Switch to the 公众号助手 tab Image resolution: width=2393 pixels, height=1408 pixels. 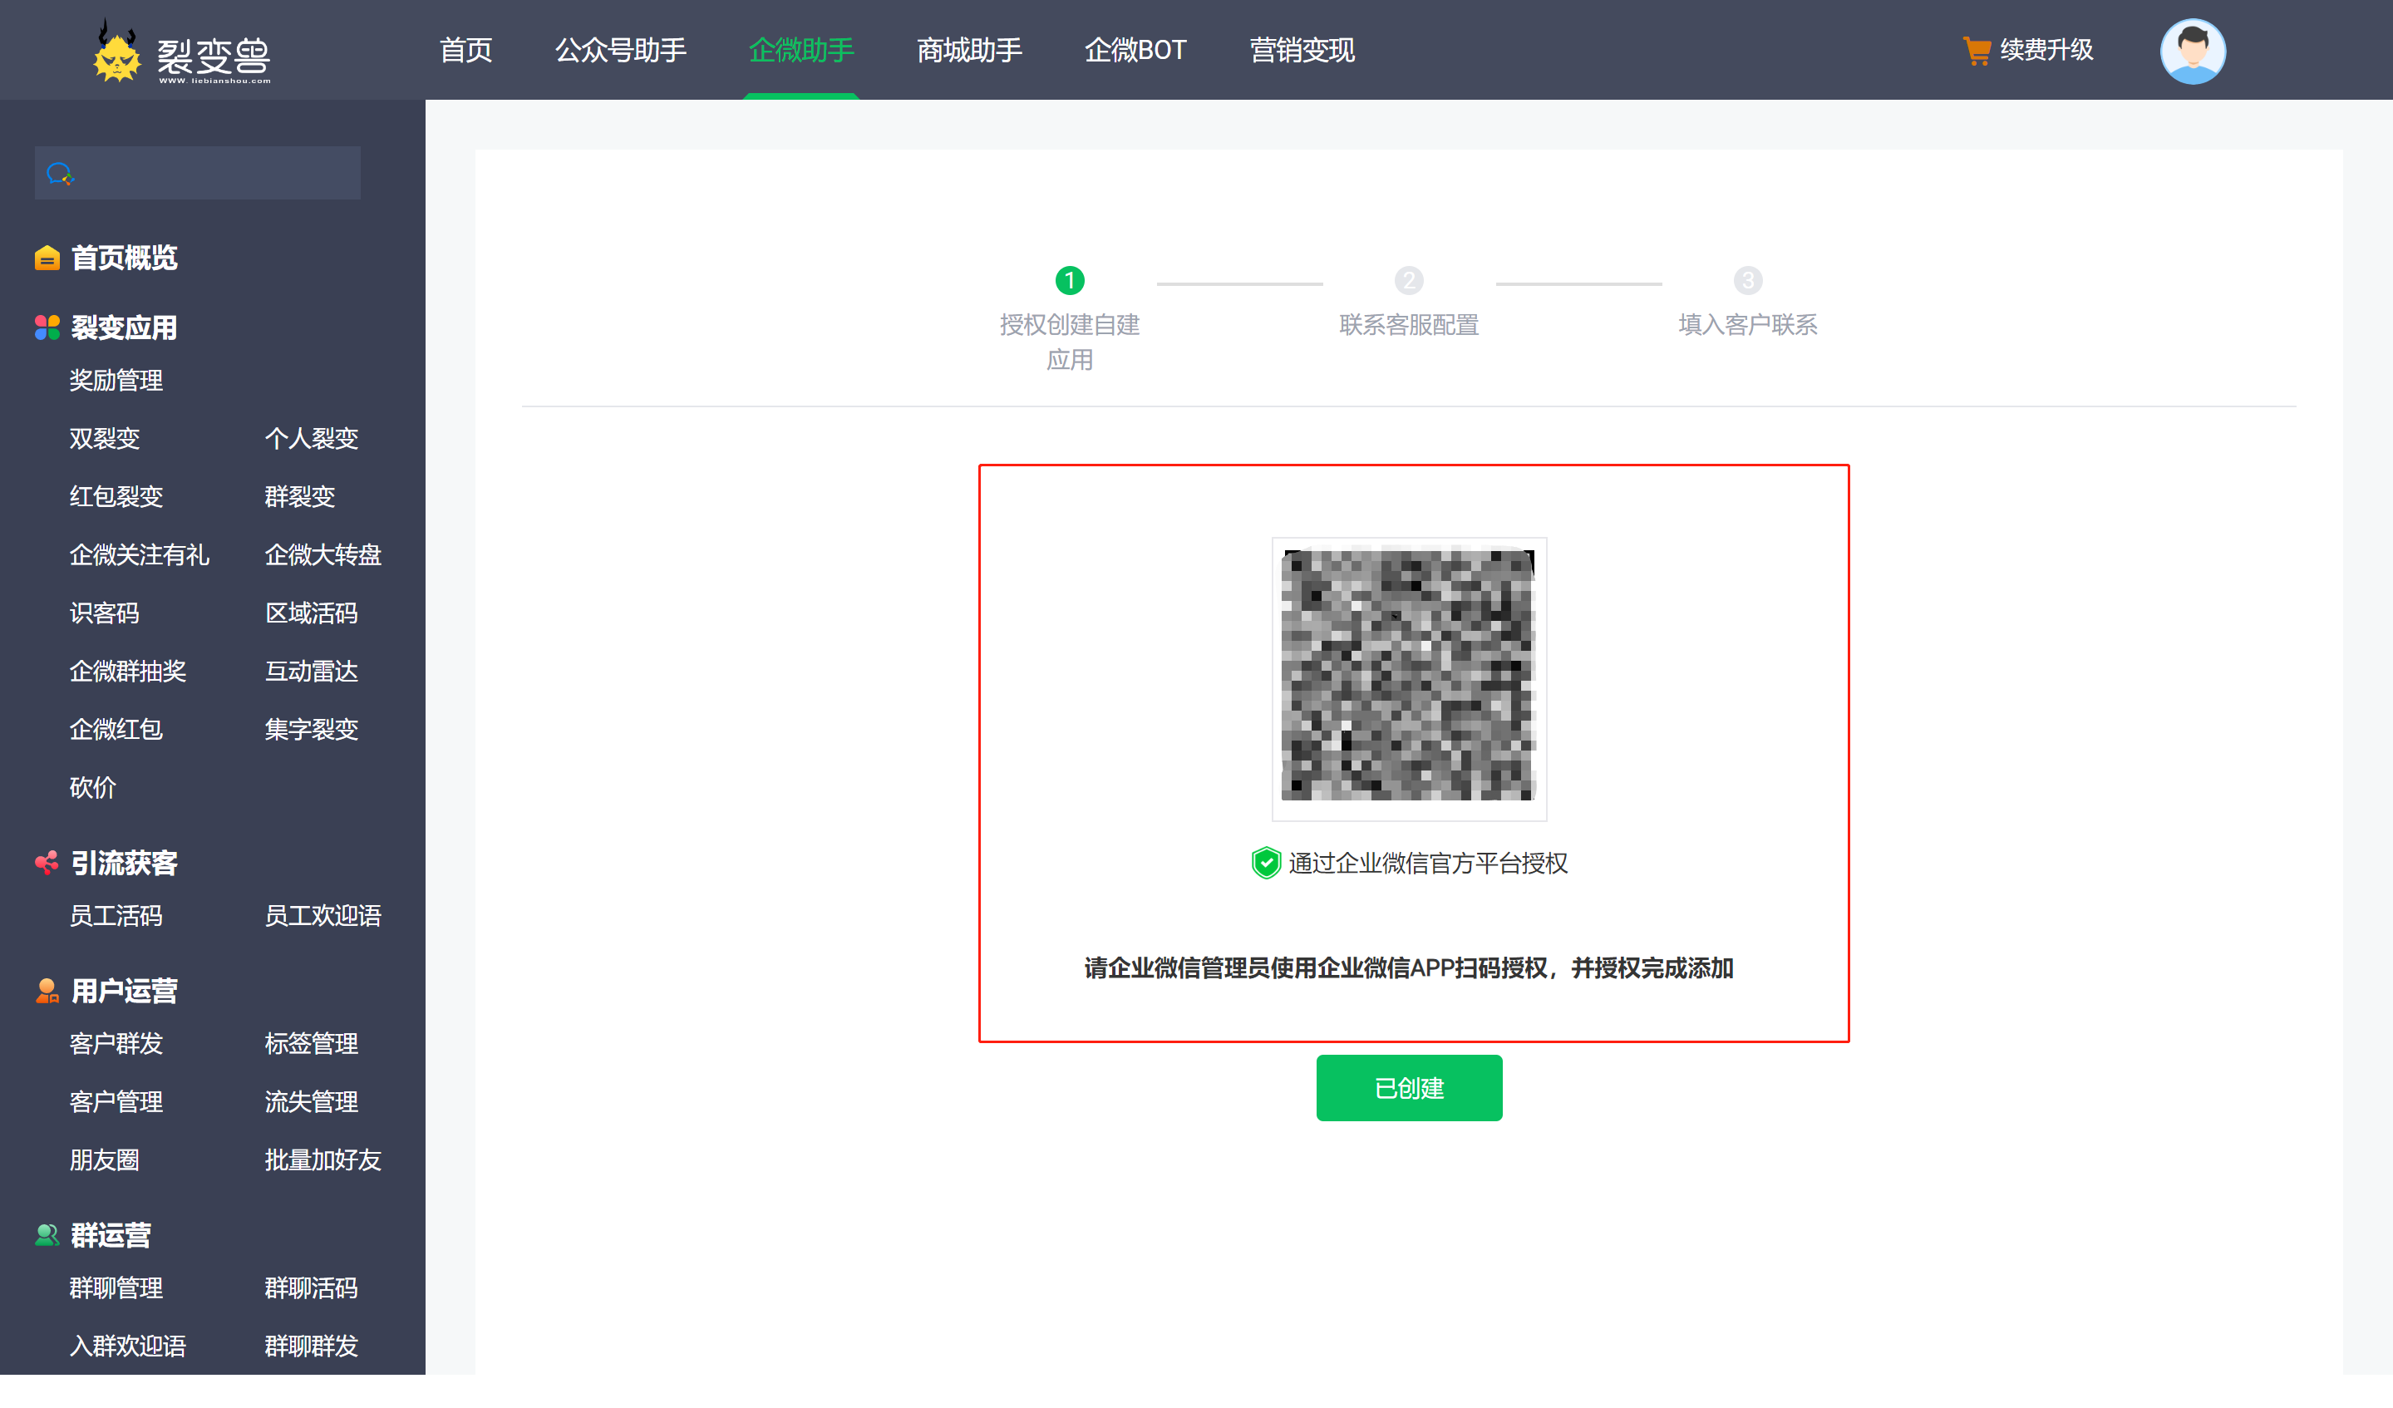tap(621, 51)
